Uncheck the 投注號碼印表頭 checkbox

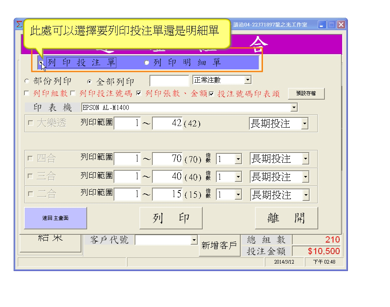coord(211,94)
